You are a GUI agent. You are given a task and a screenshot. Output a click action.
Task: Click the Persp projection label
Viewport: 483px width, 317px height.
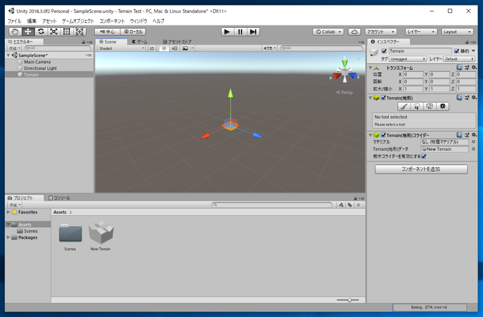tap(344, 92)
